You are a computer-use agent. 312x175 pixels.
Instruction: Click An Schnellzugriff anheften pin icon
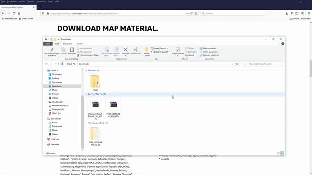(52, 50)
